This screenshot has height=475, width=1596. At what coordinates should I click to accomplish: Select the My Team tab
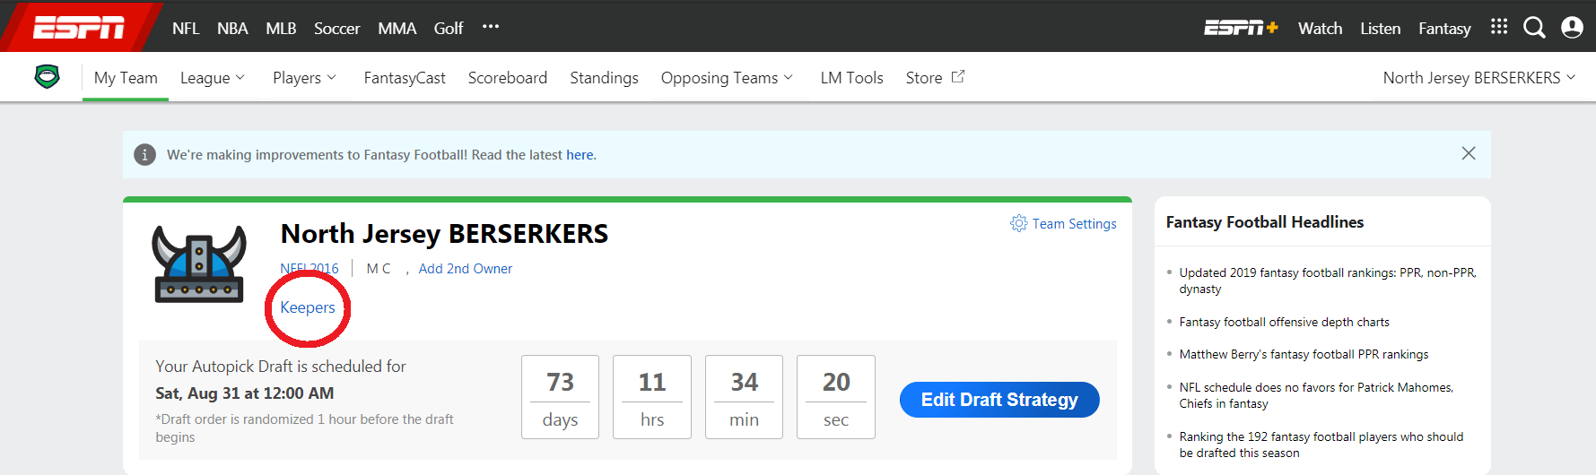(126, 78)
